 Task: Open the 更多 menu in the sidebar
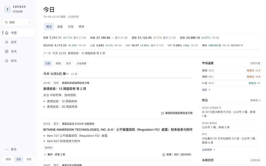tap(19, 149)
